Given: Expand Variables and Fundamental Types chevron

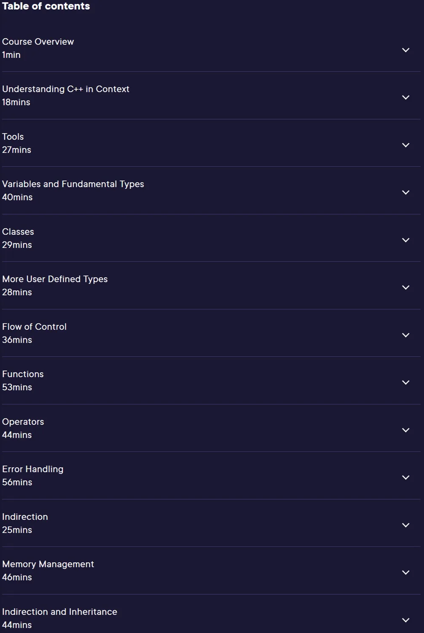Looking at the screenshot, I should [x=406, y=193].
